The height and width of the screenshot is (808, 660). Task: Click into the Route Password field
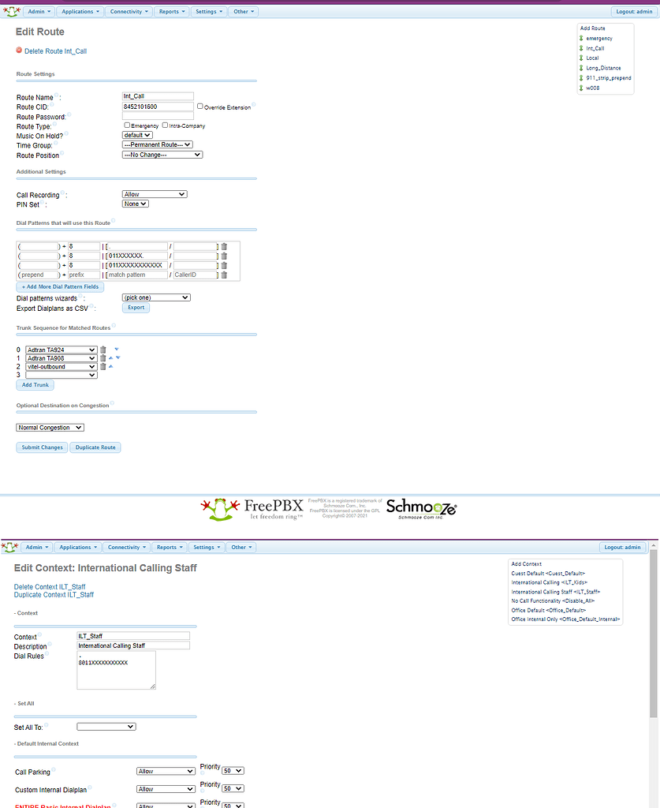pos(158,116)
